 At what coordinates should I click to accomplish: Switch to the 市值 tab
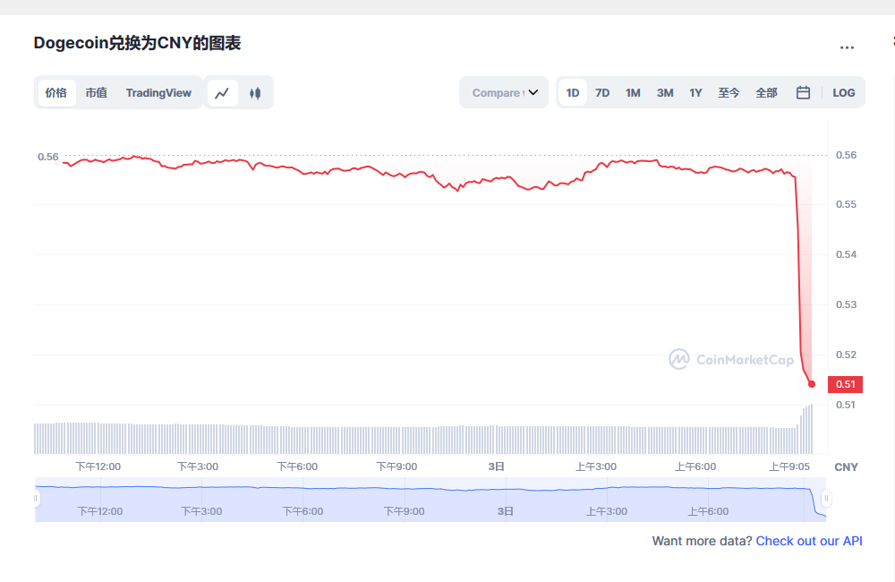click(96, 92)
